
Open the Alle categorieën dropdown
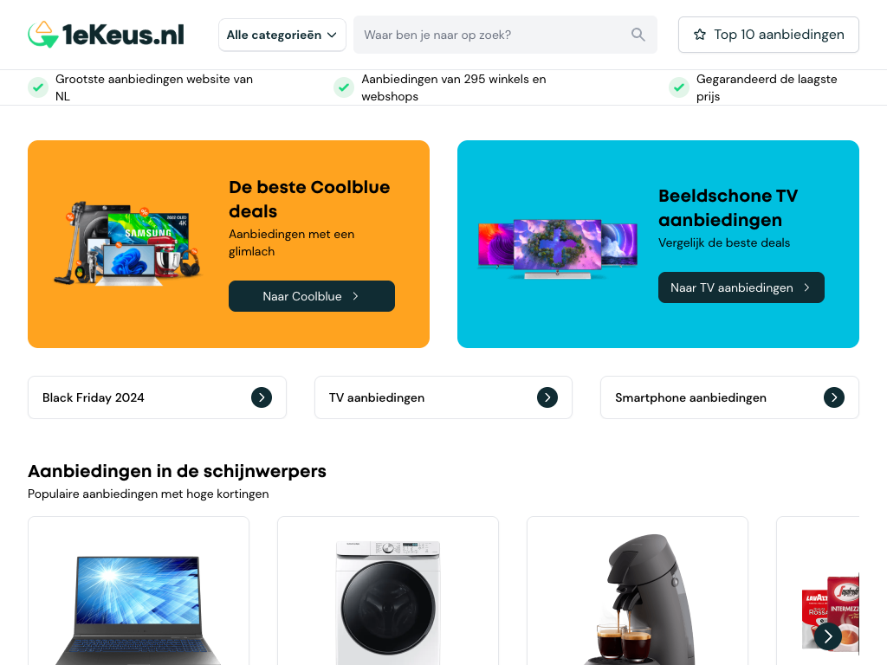282,35
